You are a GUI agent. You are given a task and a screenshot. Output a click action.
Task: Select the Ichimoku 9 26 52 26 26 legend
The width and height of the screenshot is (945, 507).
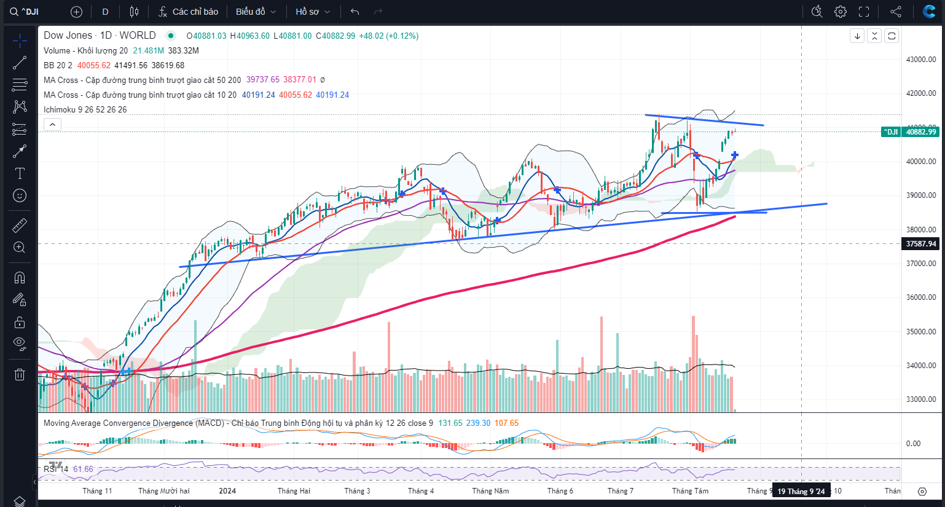pos(85,109)
